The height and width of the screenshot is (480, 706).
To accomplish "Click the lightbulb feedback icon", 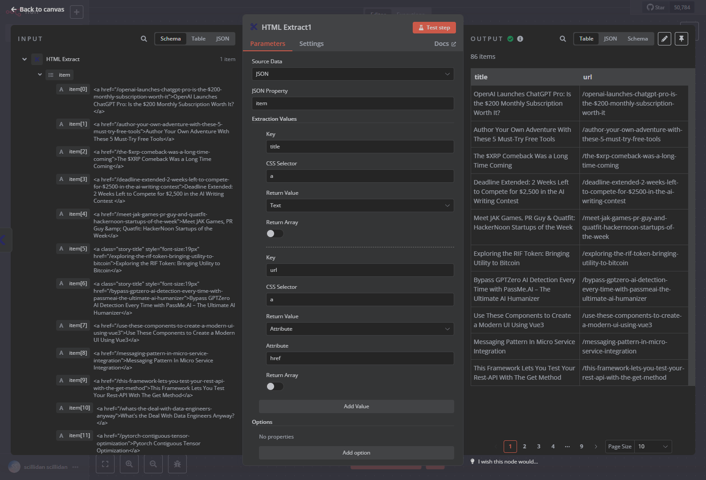I will (472, 461).
